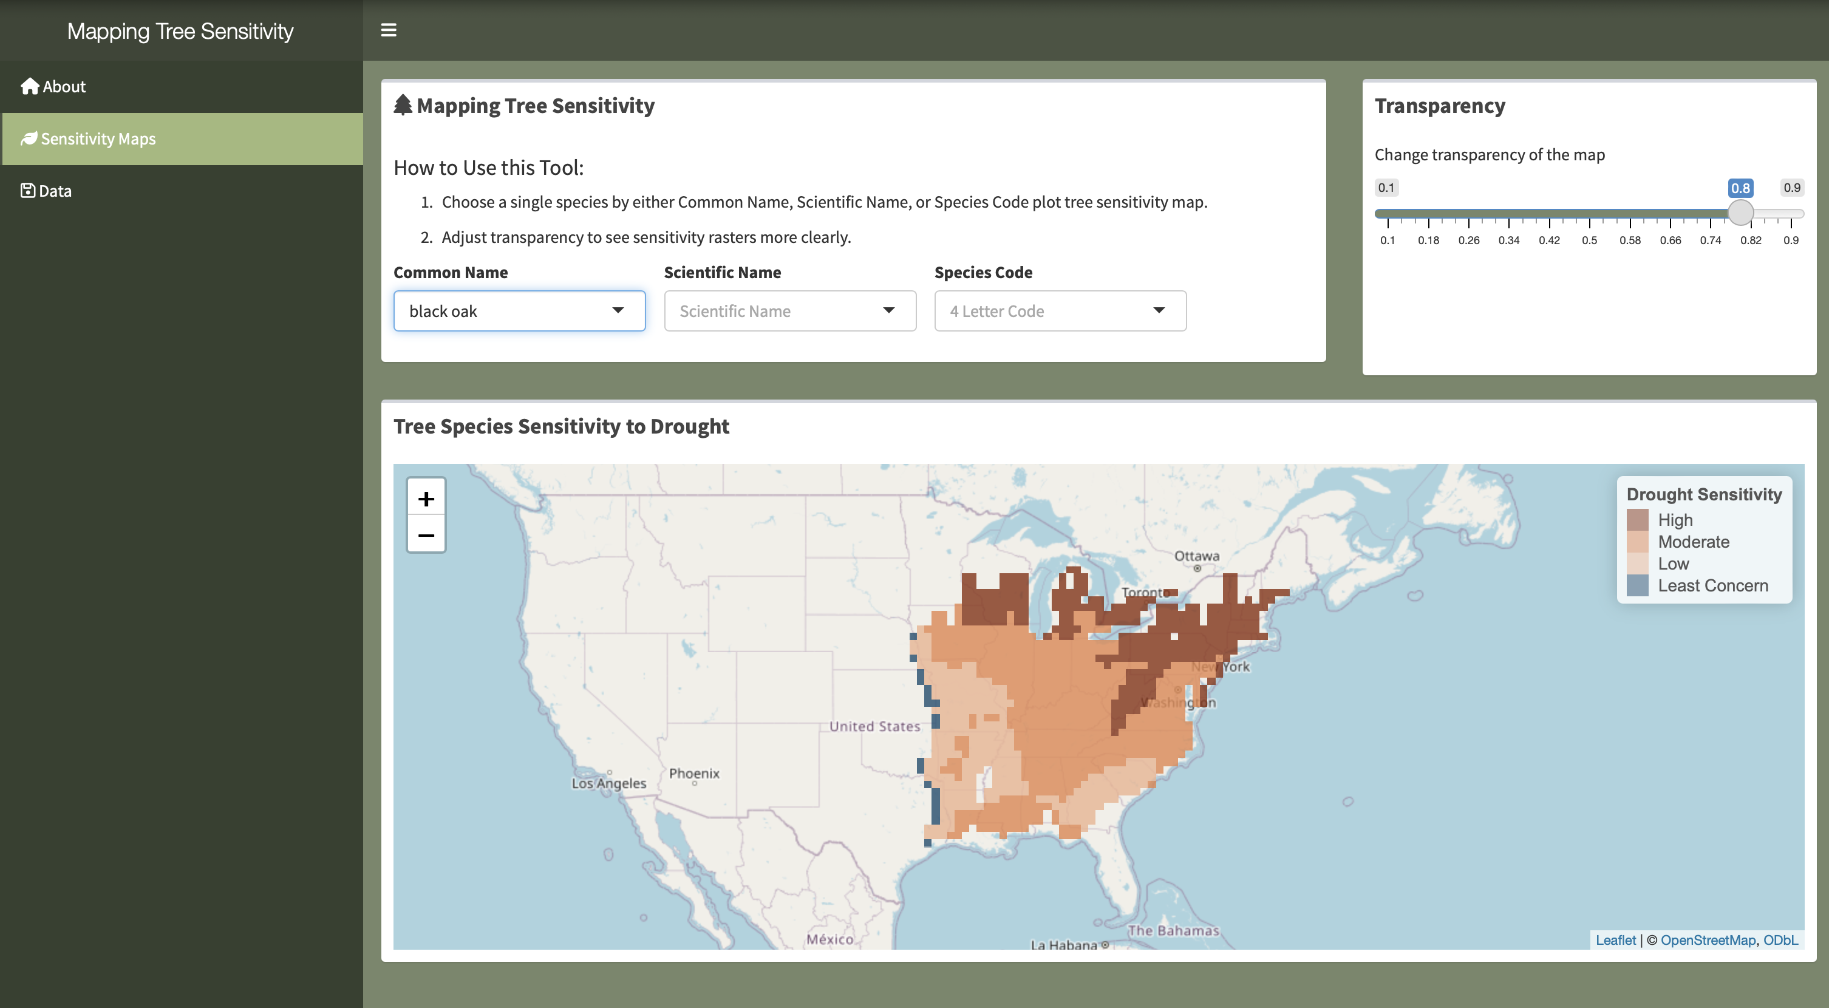Click the México label on the map
This screenshot has width=1829, height=1008.
829,939
